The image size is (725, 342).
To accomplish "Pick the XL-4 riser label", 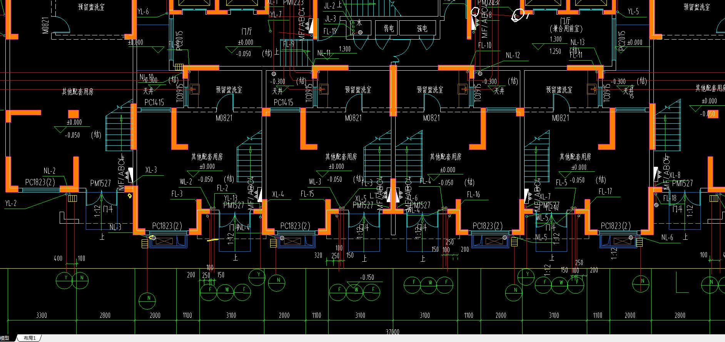I will (278, 194).
